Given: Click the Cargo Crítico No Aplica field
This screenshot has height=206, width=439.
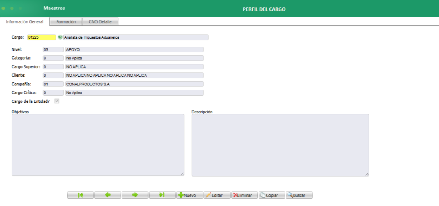Looking at the screenshot, I should [x=134, y=93].
